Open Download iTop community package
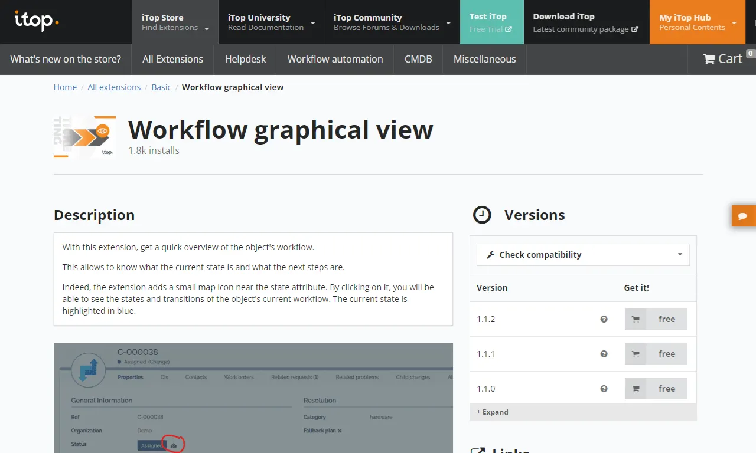756x453 pixels. click(585, 22)
